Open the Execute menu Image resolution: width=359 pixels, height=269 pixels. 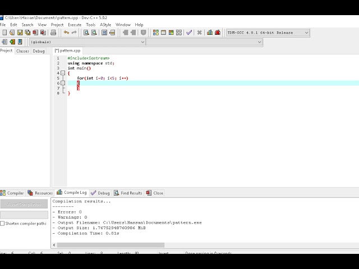(75, 25)
